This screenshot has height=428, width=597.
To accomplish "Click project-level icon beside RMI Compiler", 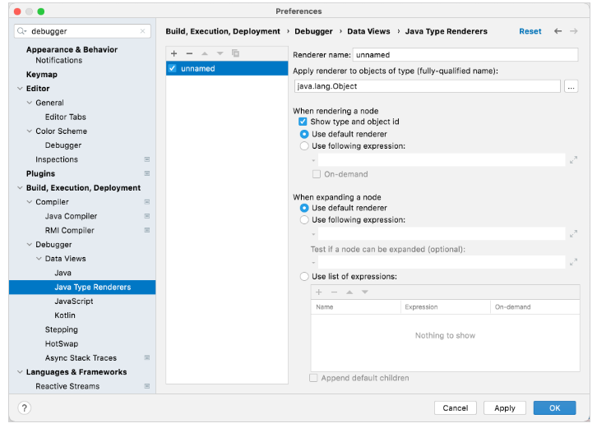I will pyautogui.click(x=147, y=230).
